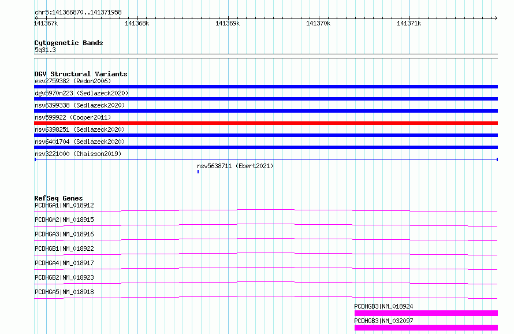The width and height of the screenshot is (514, 334).
Task: Select gene PCDHGA5|NM_018918 label
Action: (x=64, y=292)
